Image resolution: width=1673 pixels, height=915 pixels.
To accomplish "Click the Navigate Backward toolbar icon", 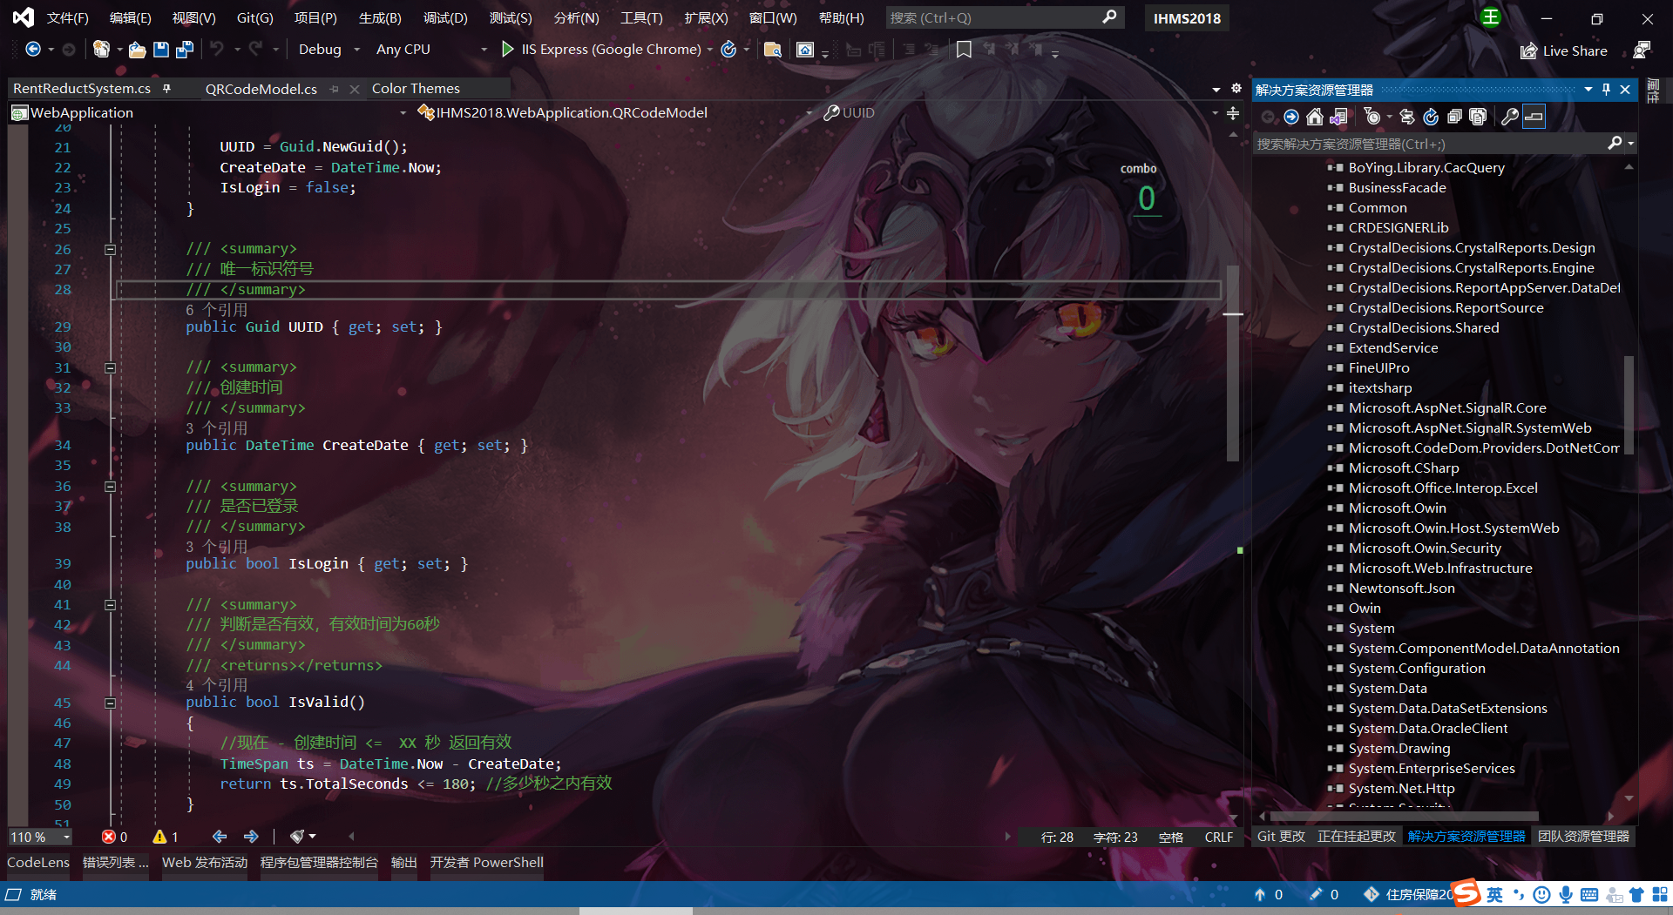I will (33, 50).
